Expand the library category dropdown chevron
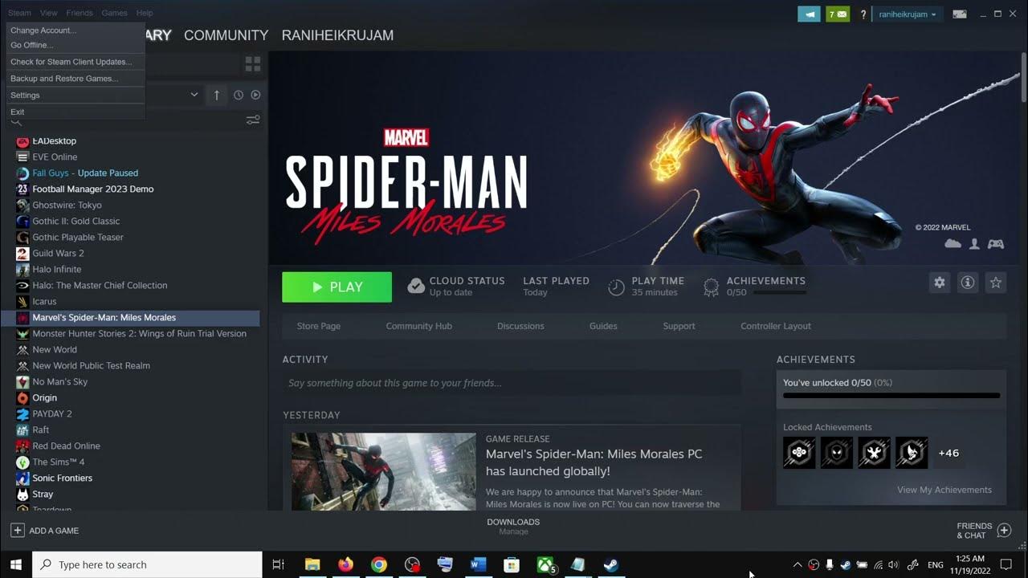 point(194,95)
